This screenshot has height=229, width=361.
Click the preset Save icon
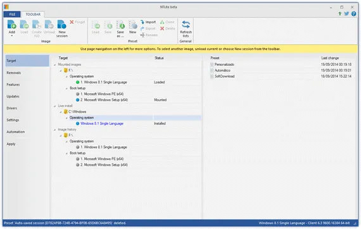(108, 25)
